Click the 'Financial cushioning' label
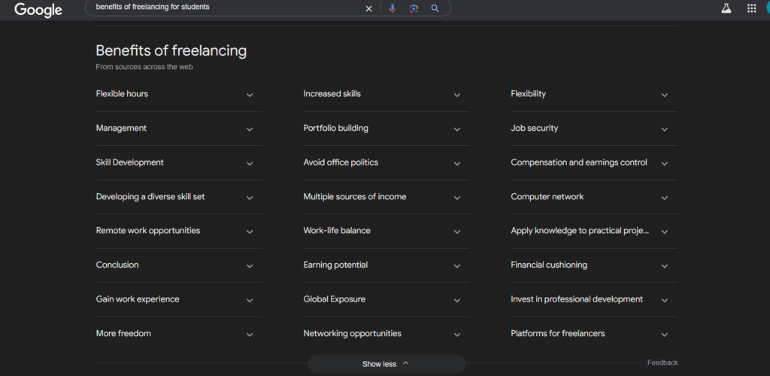 tap(549, 265)
